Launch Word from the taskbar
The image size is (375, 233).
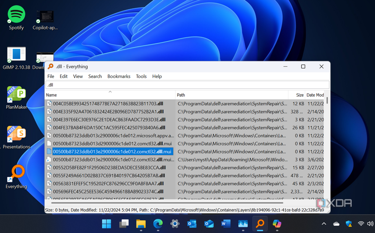tap(226, 224)
